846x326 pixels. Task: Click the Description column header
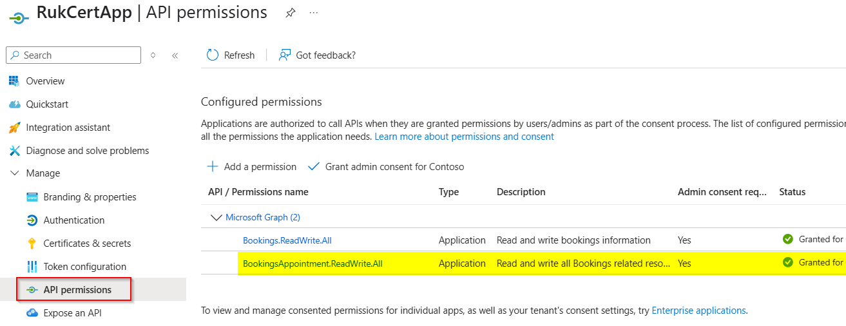point(521,192)
